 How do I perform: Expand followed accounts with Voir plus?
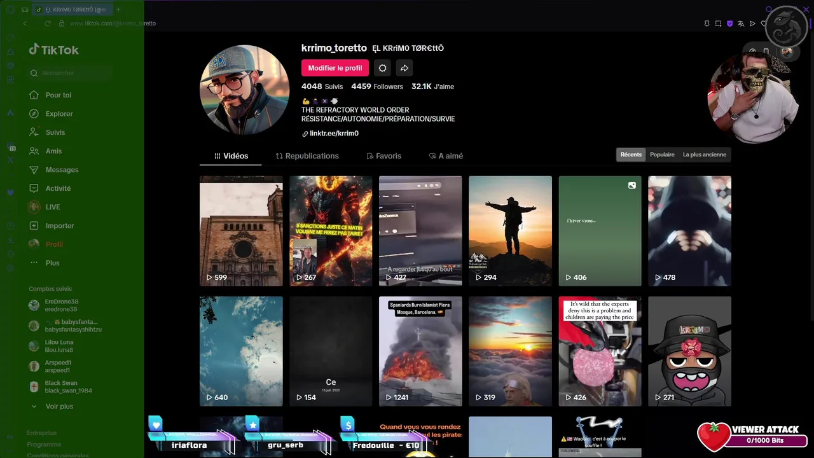coord(52,406)
